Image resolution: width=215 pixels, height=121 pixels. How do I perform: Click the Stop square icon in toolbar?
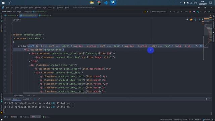[181, 12]
